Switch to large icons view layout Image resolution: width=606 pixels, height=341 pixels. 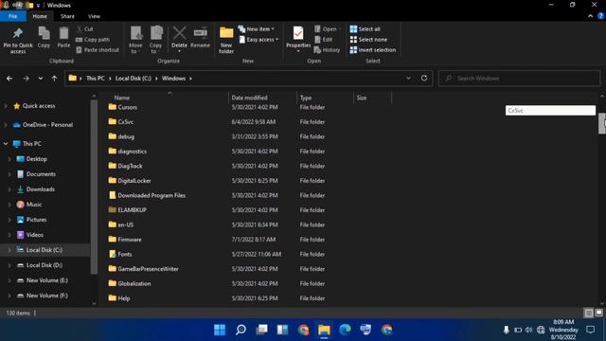[598, 314]
